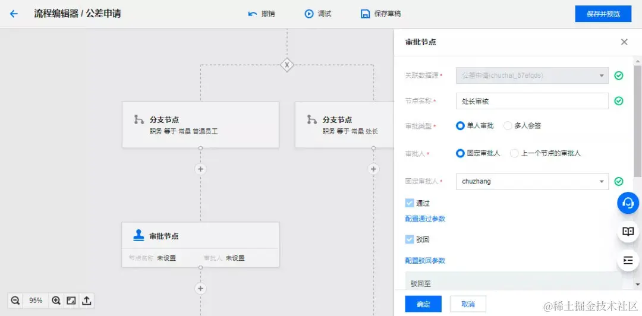Click the 节点名称 未设置 text on card
The image size is (642, 316).
coord(152,258)
